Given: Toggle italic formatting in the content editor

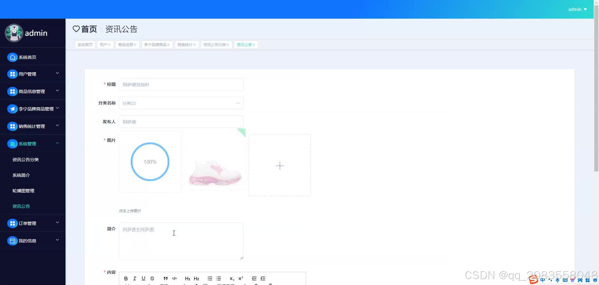Looking at the screenshot, I should pyautogui.click(x=135, y=278).
